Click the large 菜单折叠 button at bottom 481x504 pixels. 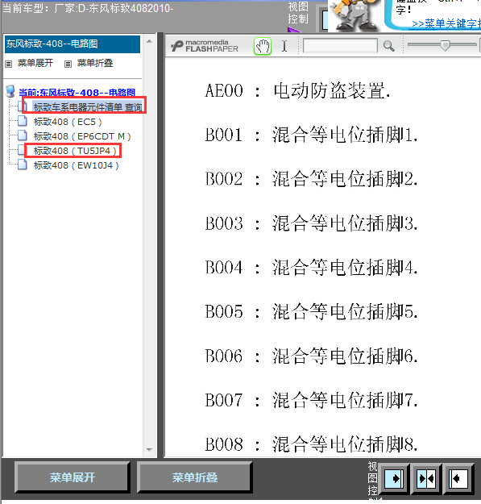pos(195,477)
